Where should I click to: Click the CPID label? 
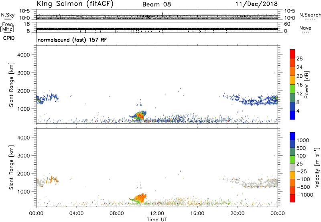9,38
